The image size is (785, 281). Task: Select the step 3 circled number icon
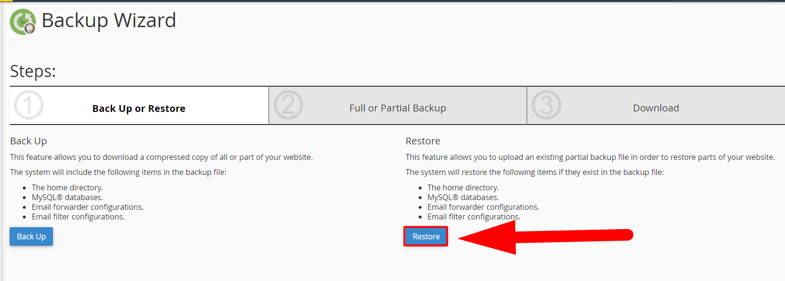tap(546, 105)
